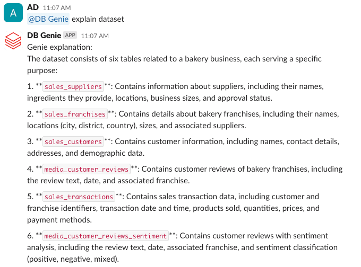Click the APP badge next to DB Genie
361x267 pixels.
pyautogui.click(x=70, y=35)
